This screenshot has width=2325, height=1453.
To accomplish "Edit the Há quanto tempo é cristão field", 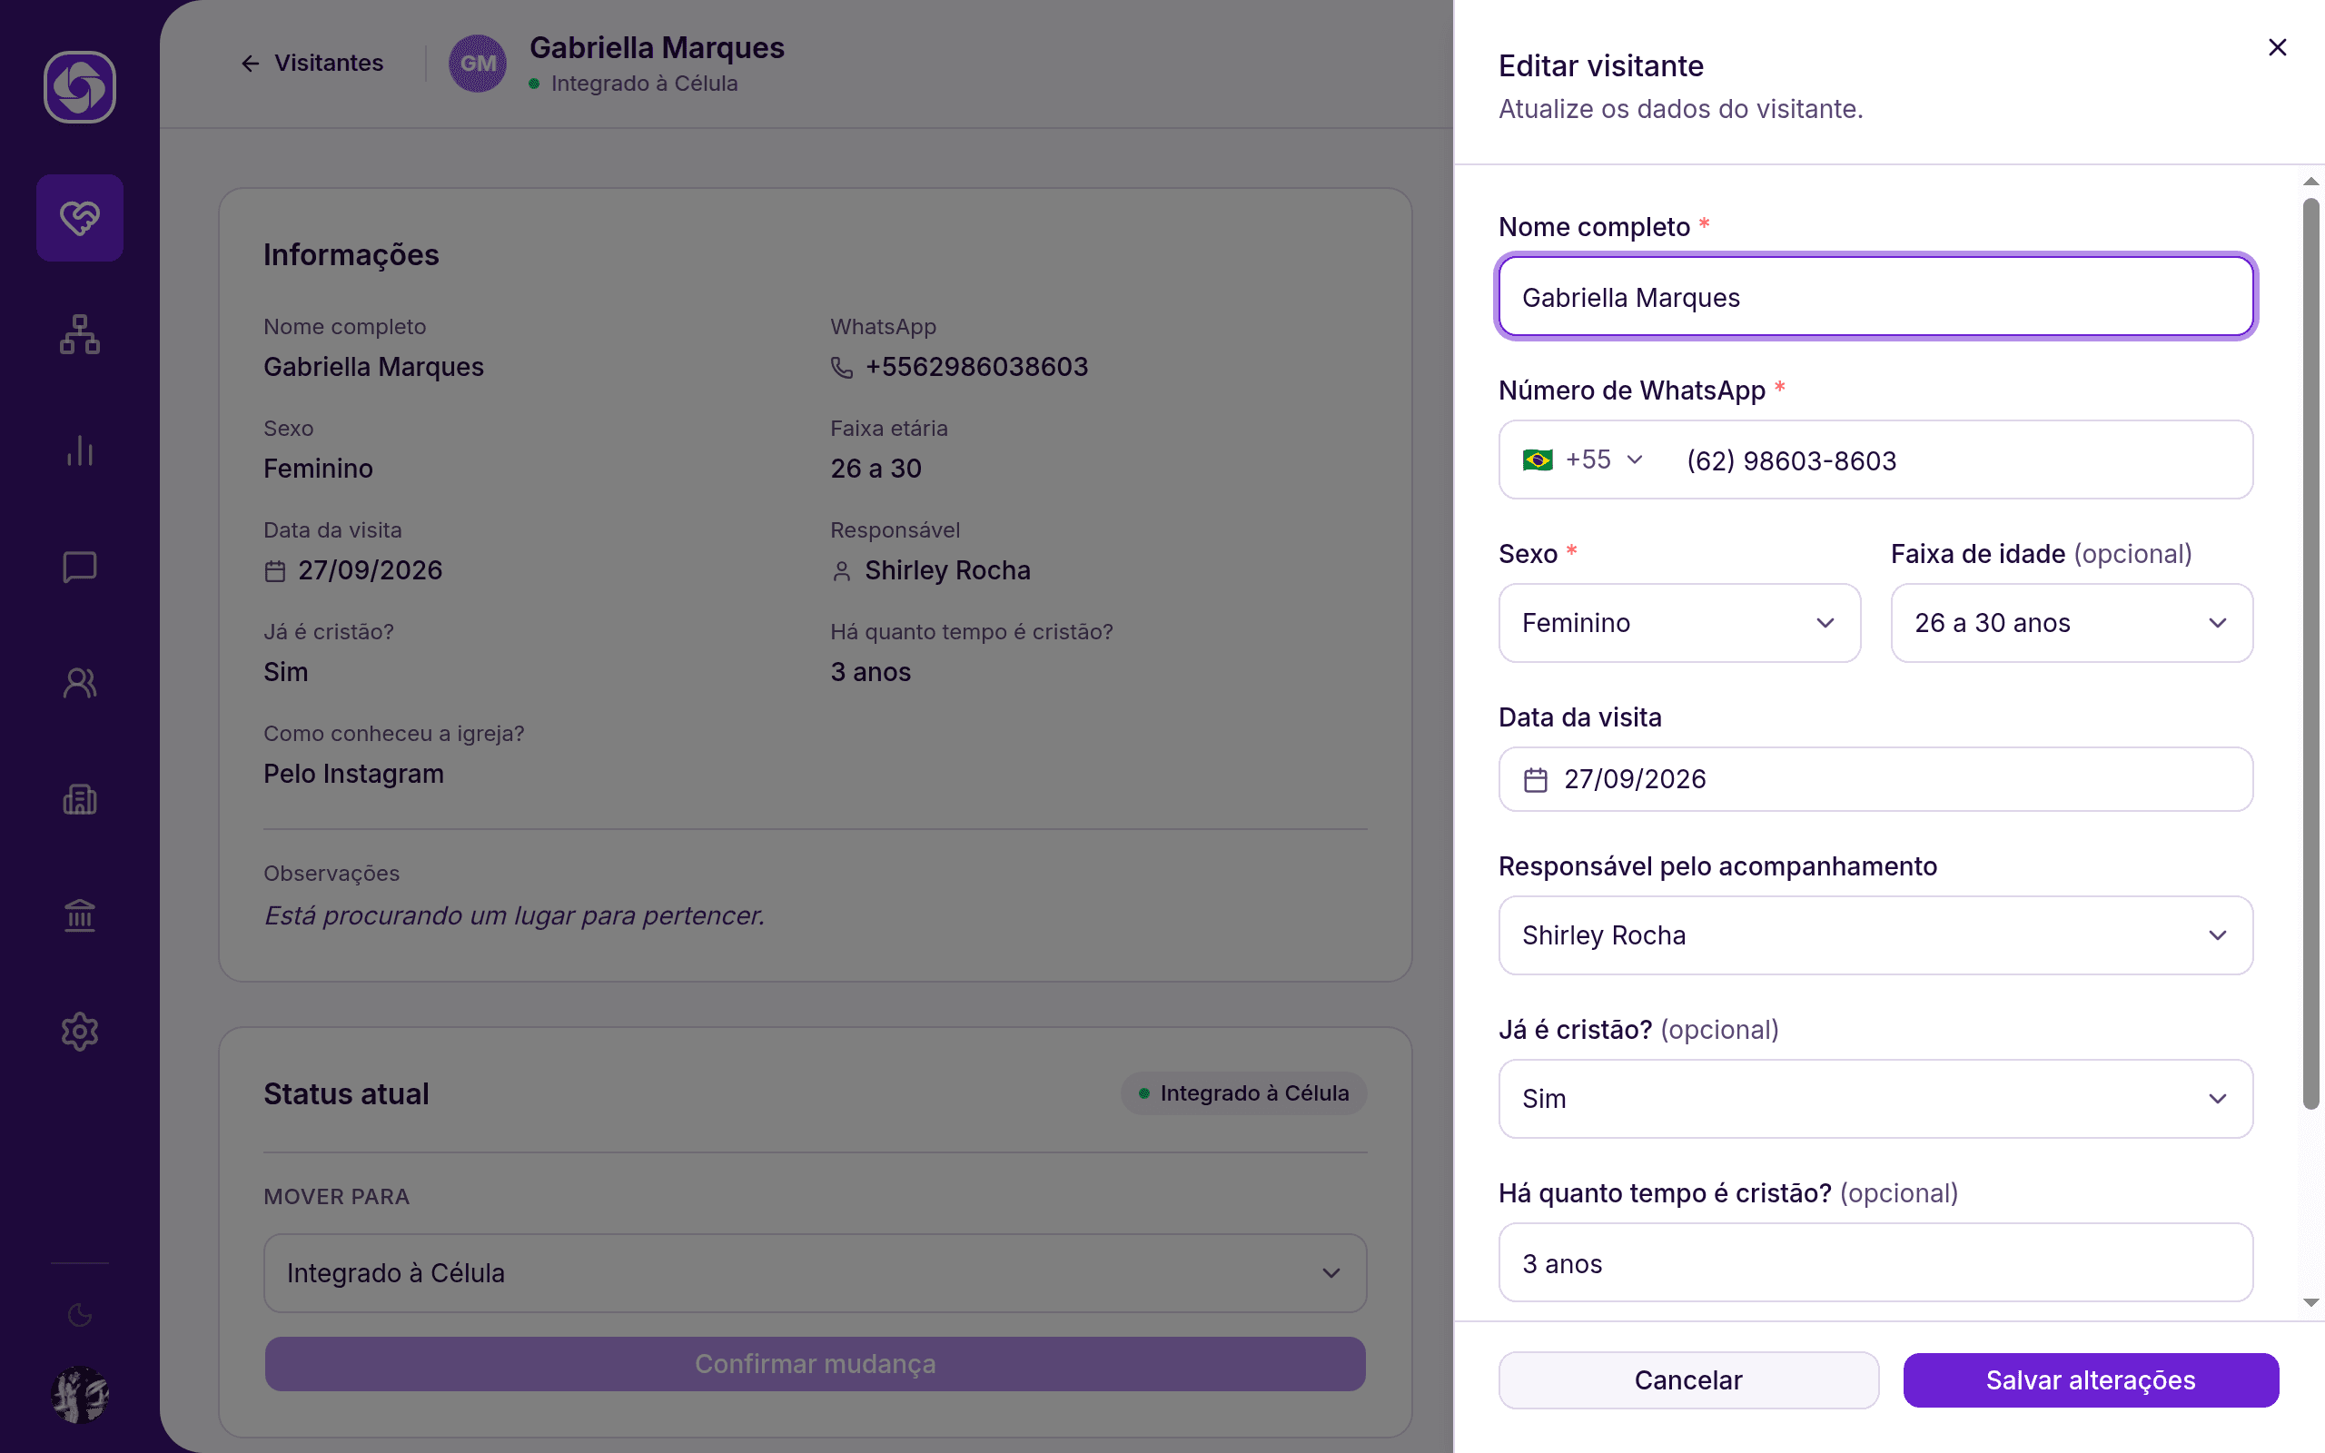I will tap(1875, 1262).
